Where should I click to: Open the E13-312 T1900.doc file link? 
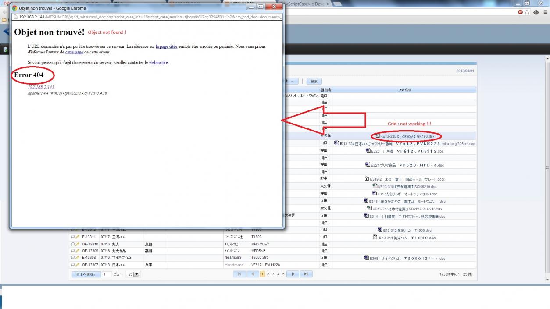(x=407, y=231)
